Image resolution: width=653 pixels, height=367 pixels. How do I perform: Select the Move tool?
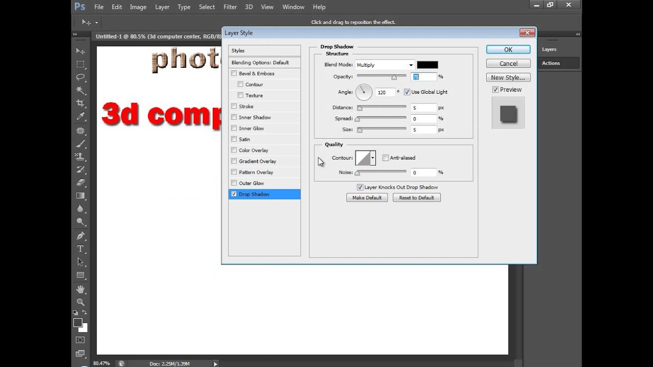coord(81,51)
